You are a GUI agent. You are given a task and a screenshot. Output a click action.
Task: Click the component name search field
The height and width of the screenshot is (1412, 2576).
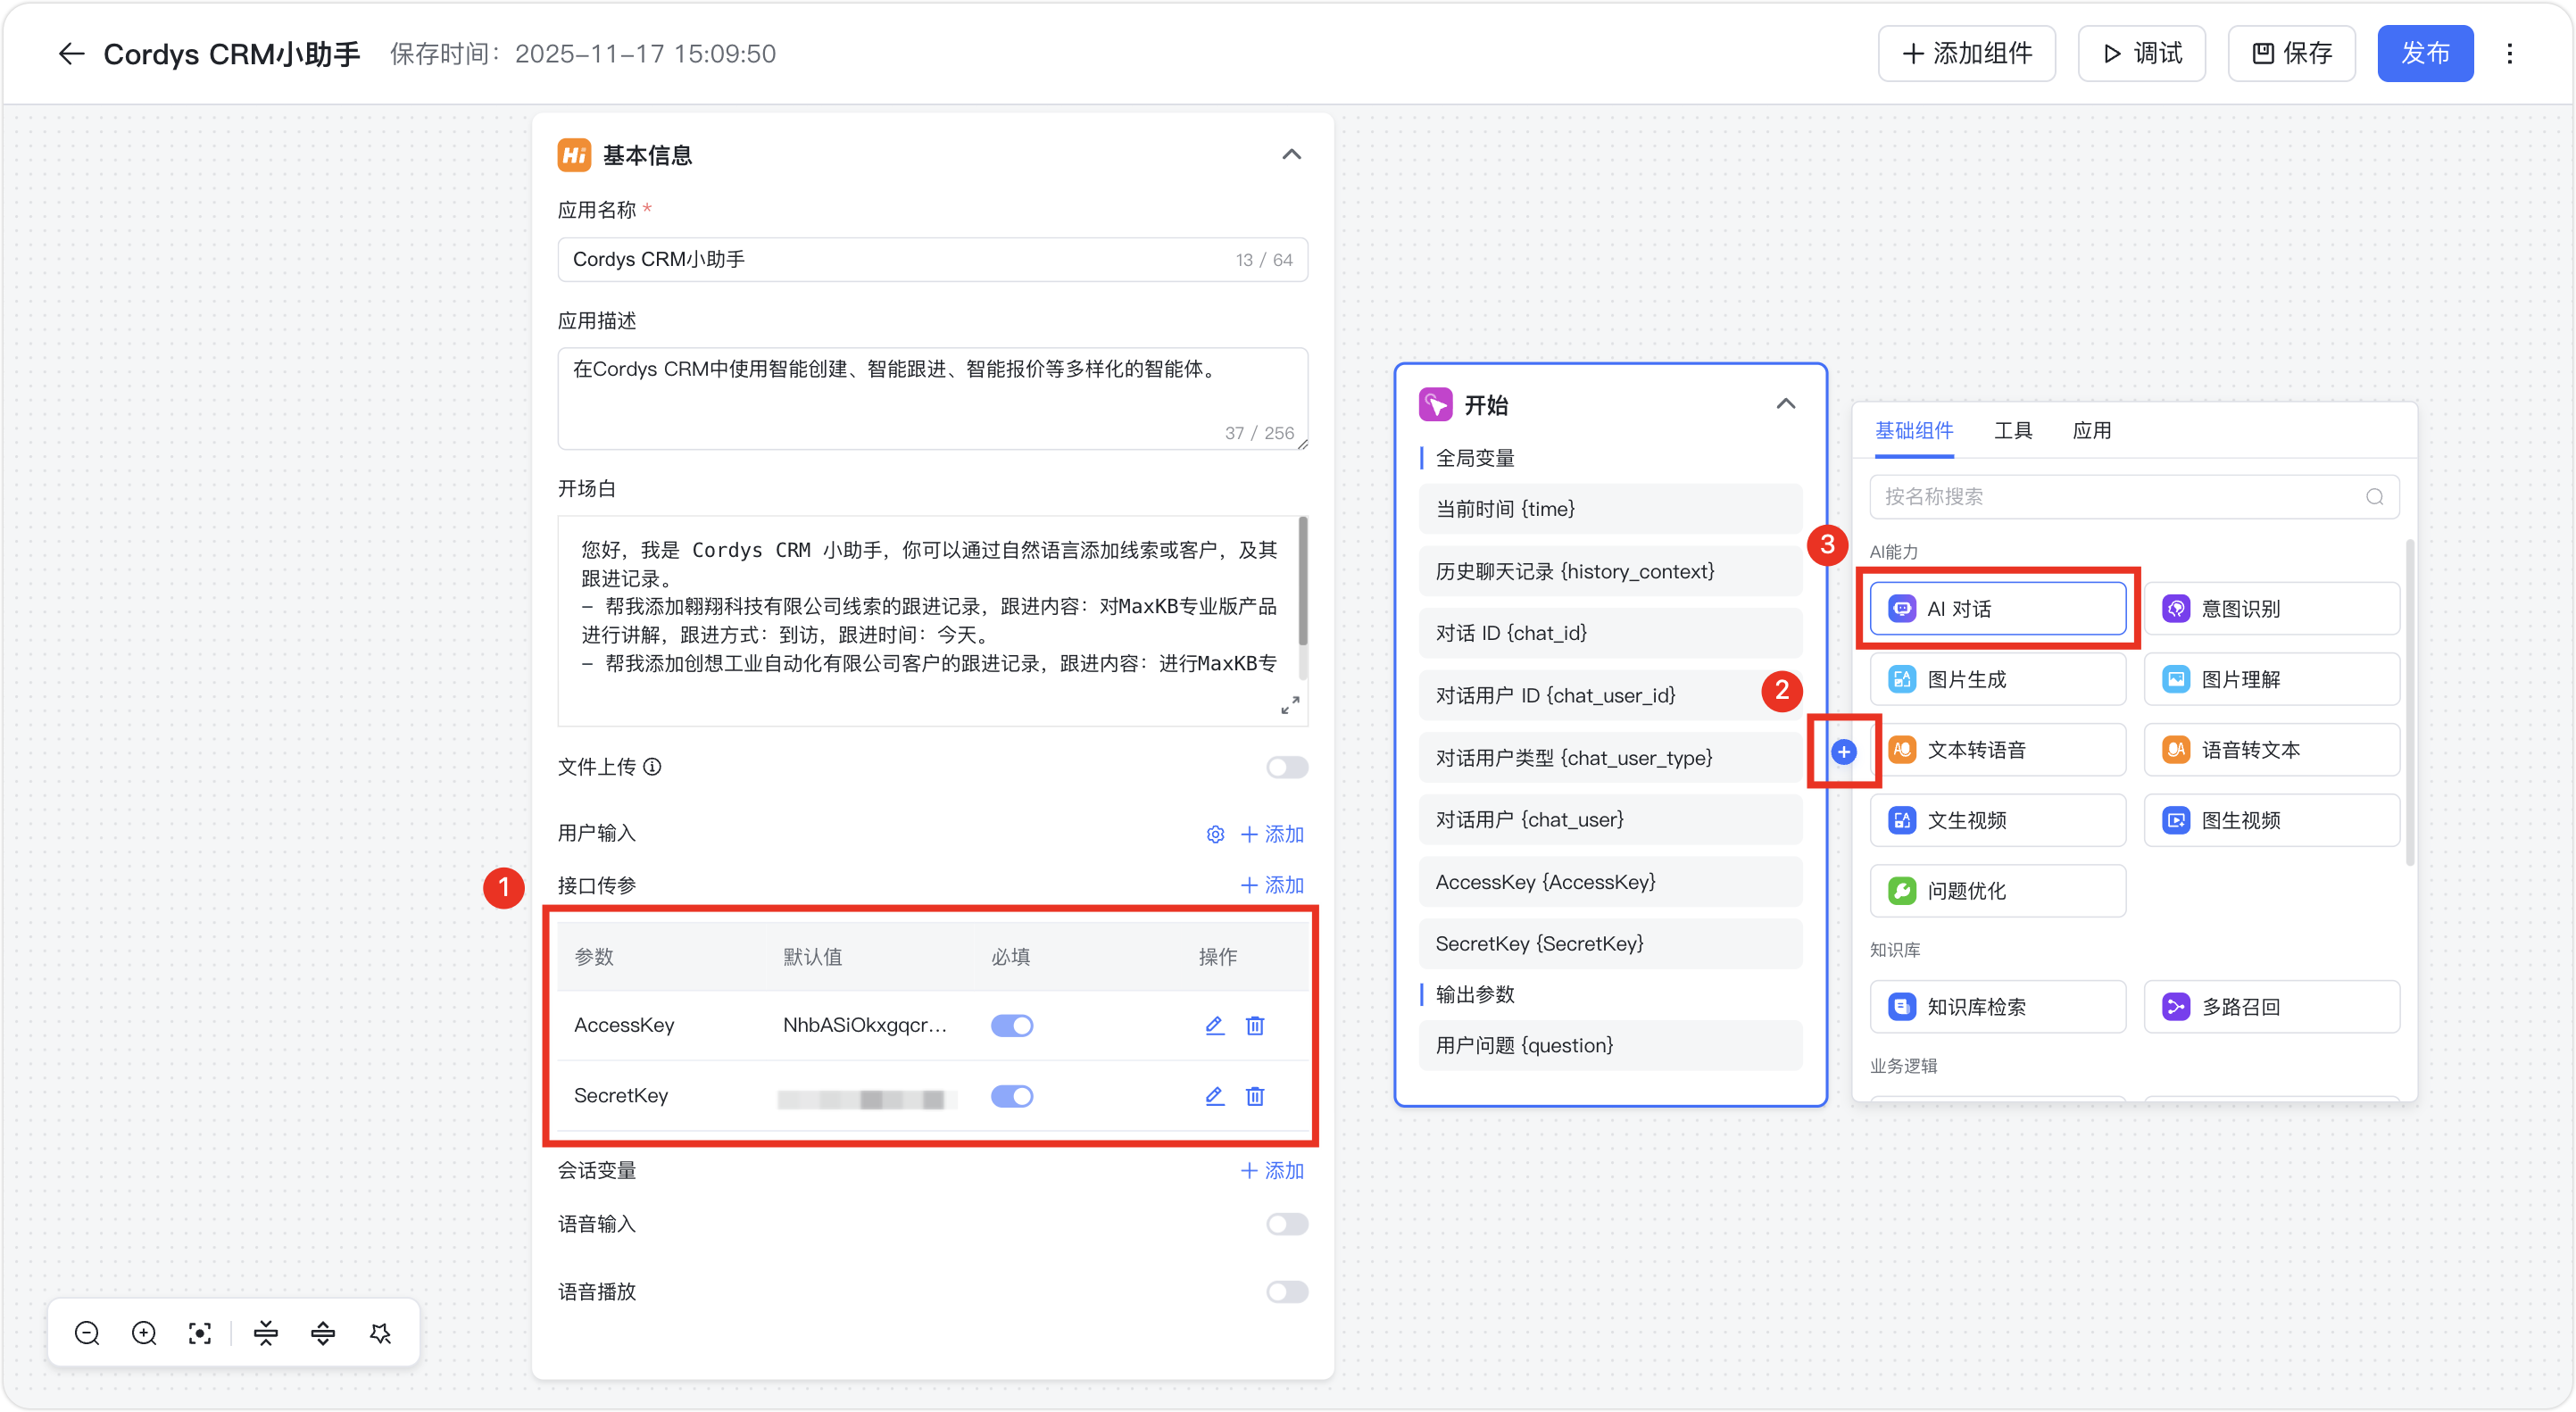pyautogui.click(x=2120, y=497)
